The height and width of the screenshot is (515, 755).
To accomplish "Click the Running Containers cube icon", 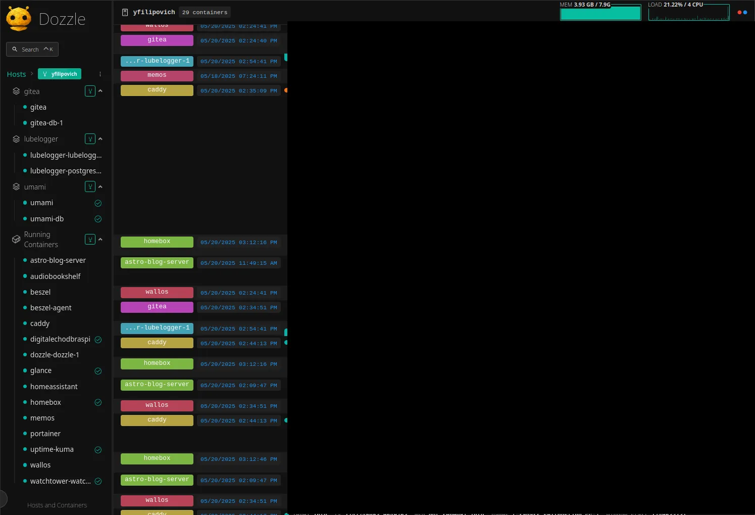I will click(x=16, y=240).
